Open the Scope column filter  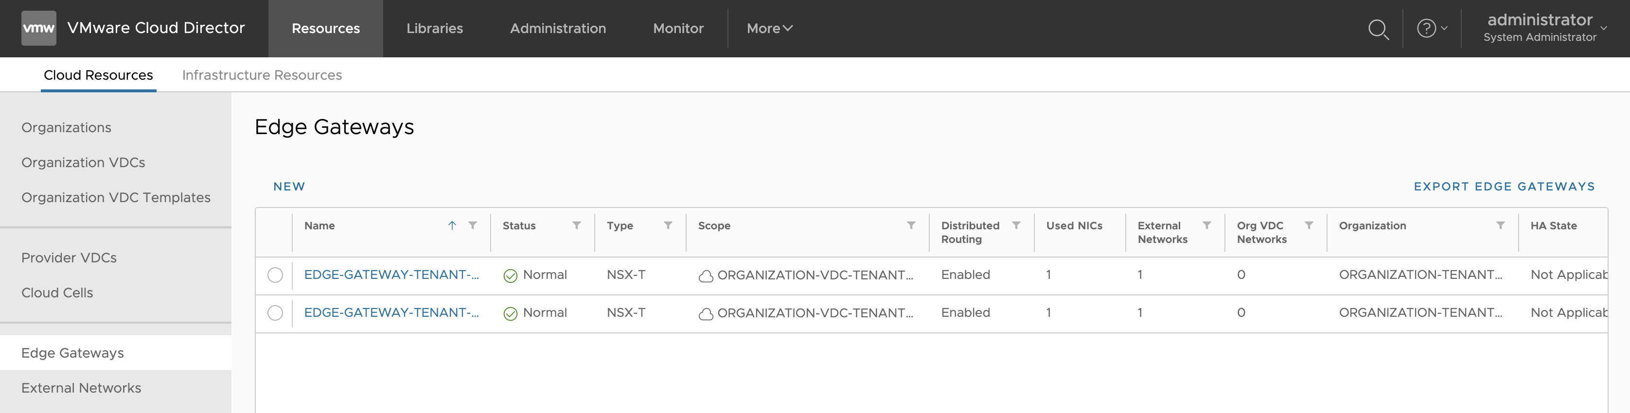pos(910,226)
